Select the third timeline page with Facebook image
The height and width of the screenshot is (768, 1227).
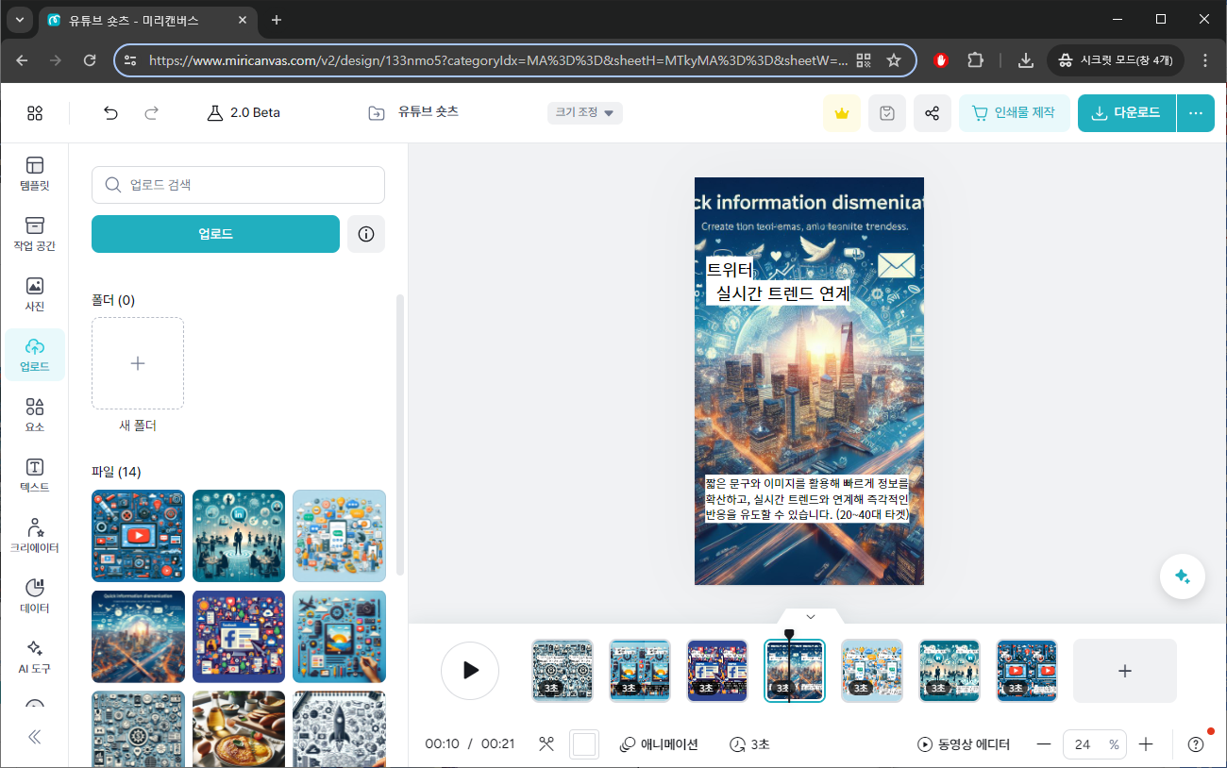tap(717, 671)
